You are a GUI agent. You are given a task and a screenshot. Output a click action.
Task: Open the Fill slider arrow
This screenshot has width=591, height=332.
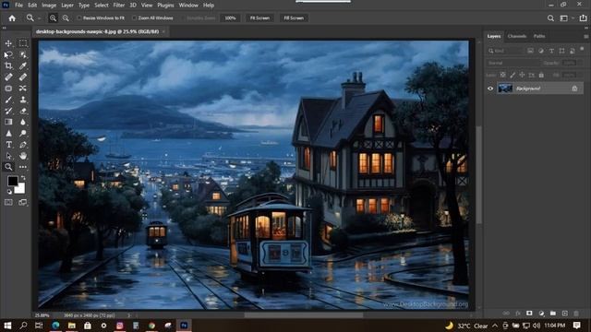coord(581,76)
